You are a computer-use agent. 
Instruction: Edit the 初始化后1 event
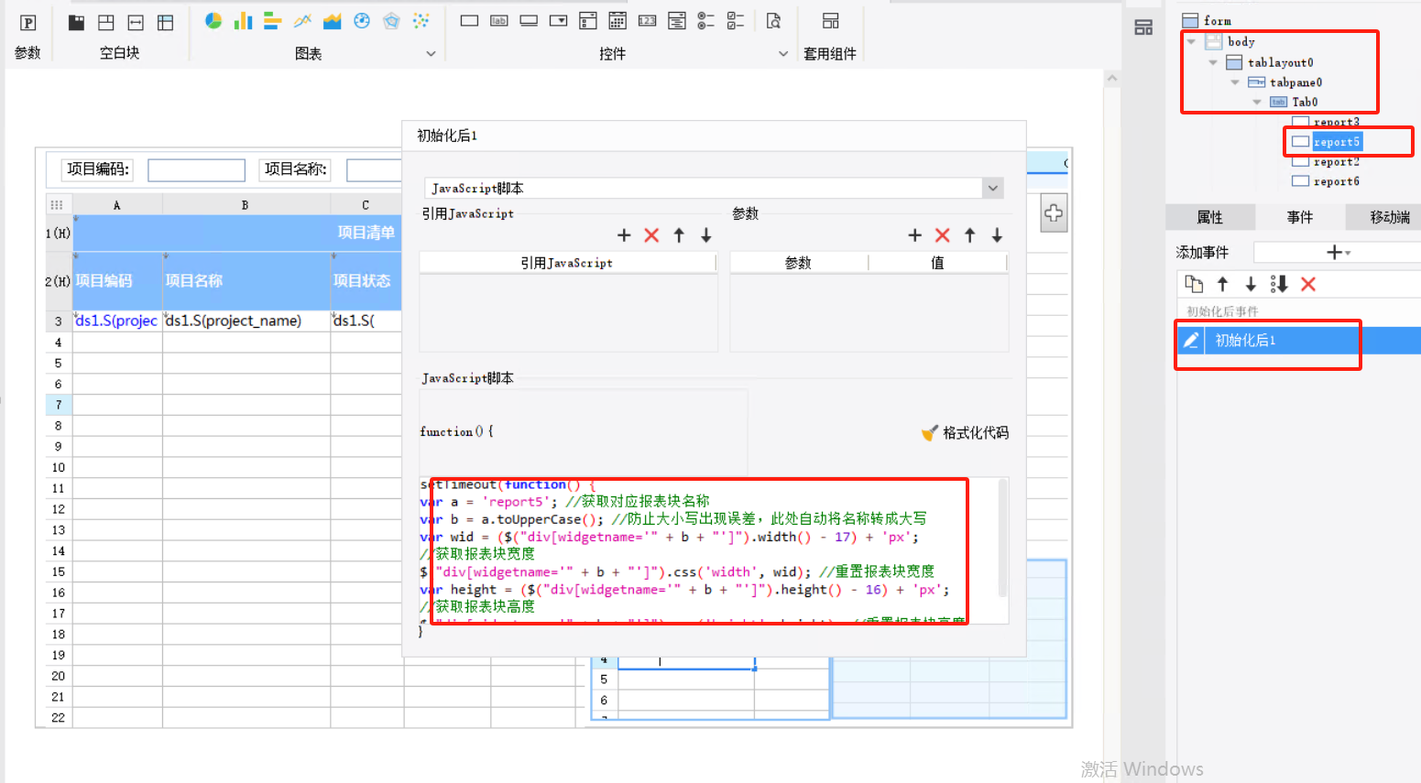pyautogui.click(x=1191, y=341)
